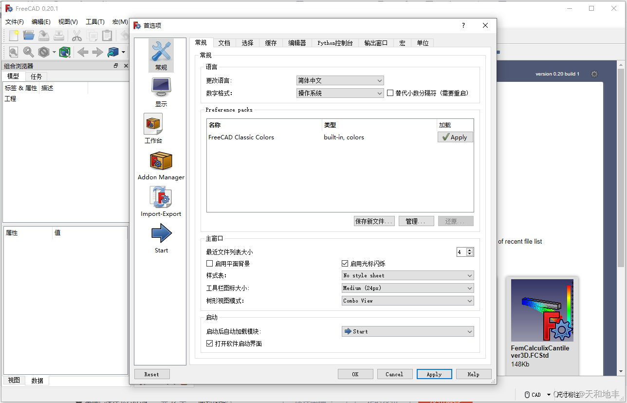Viewport: 627px width, 403px height.
Task: Click the Paste clipboard icon
Action: point(107,35)
